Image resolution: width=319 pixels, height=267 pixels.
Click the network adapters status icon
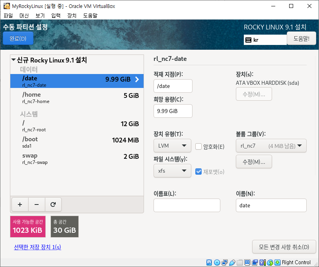coord(225,263)
